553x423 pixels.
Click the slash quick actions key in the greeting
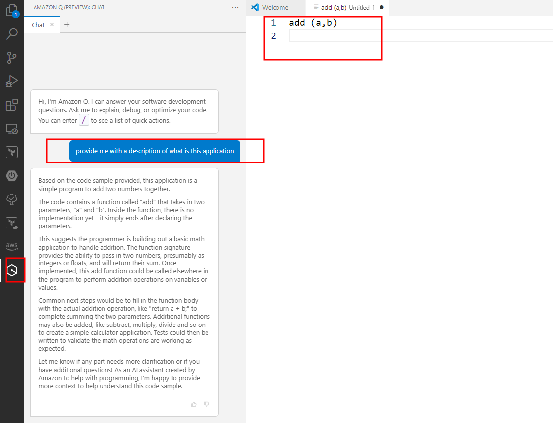[x=84, y=120]
